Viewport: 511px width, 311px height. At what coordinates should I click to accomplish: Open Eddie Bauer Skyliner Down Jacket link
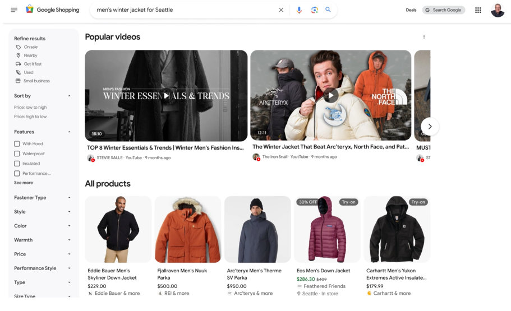tap(112, 274)
